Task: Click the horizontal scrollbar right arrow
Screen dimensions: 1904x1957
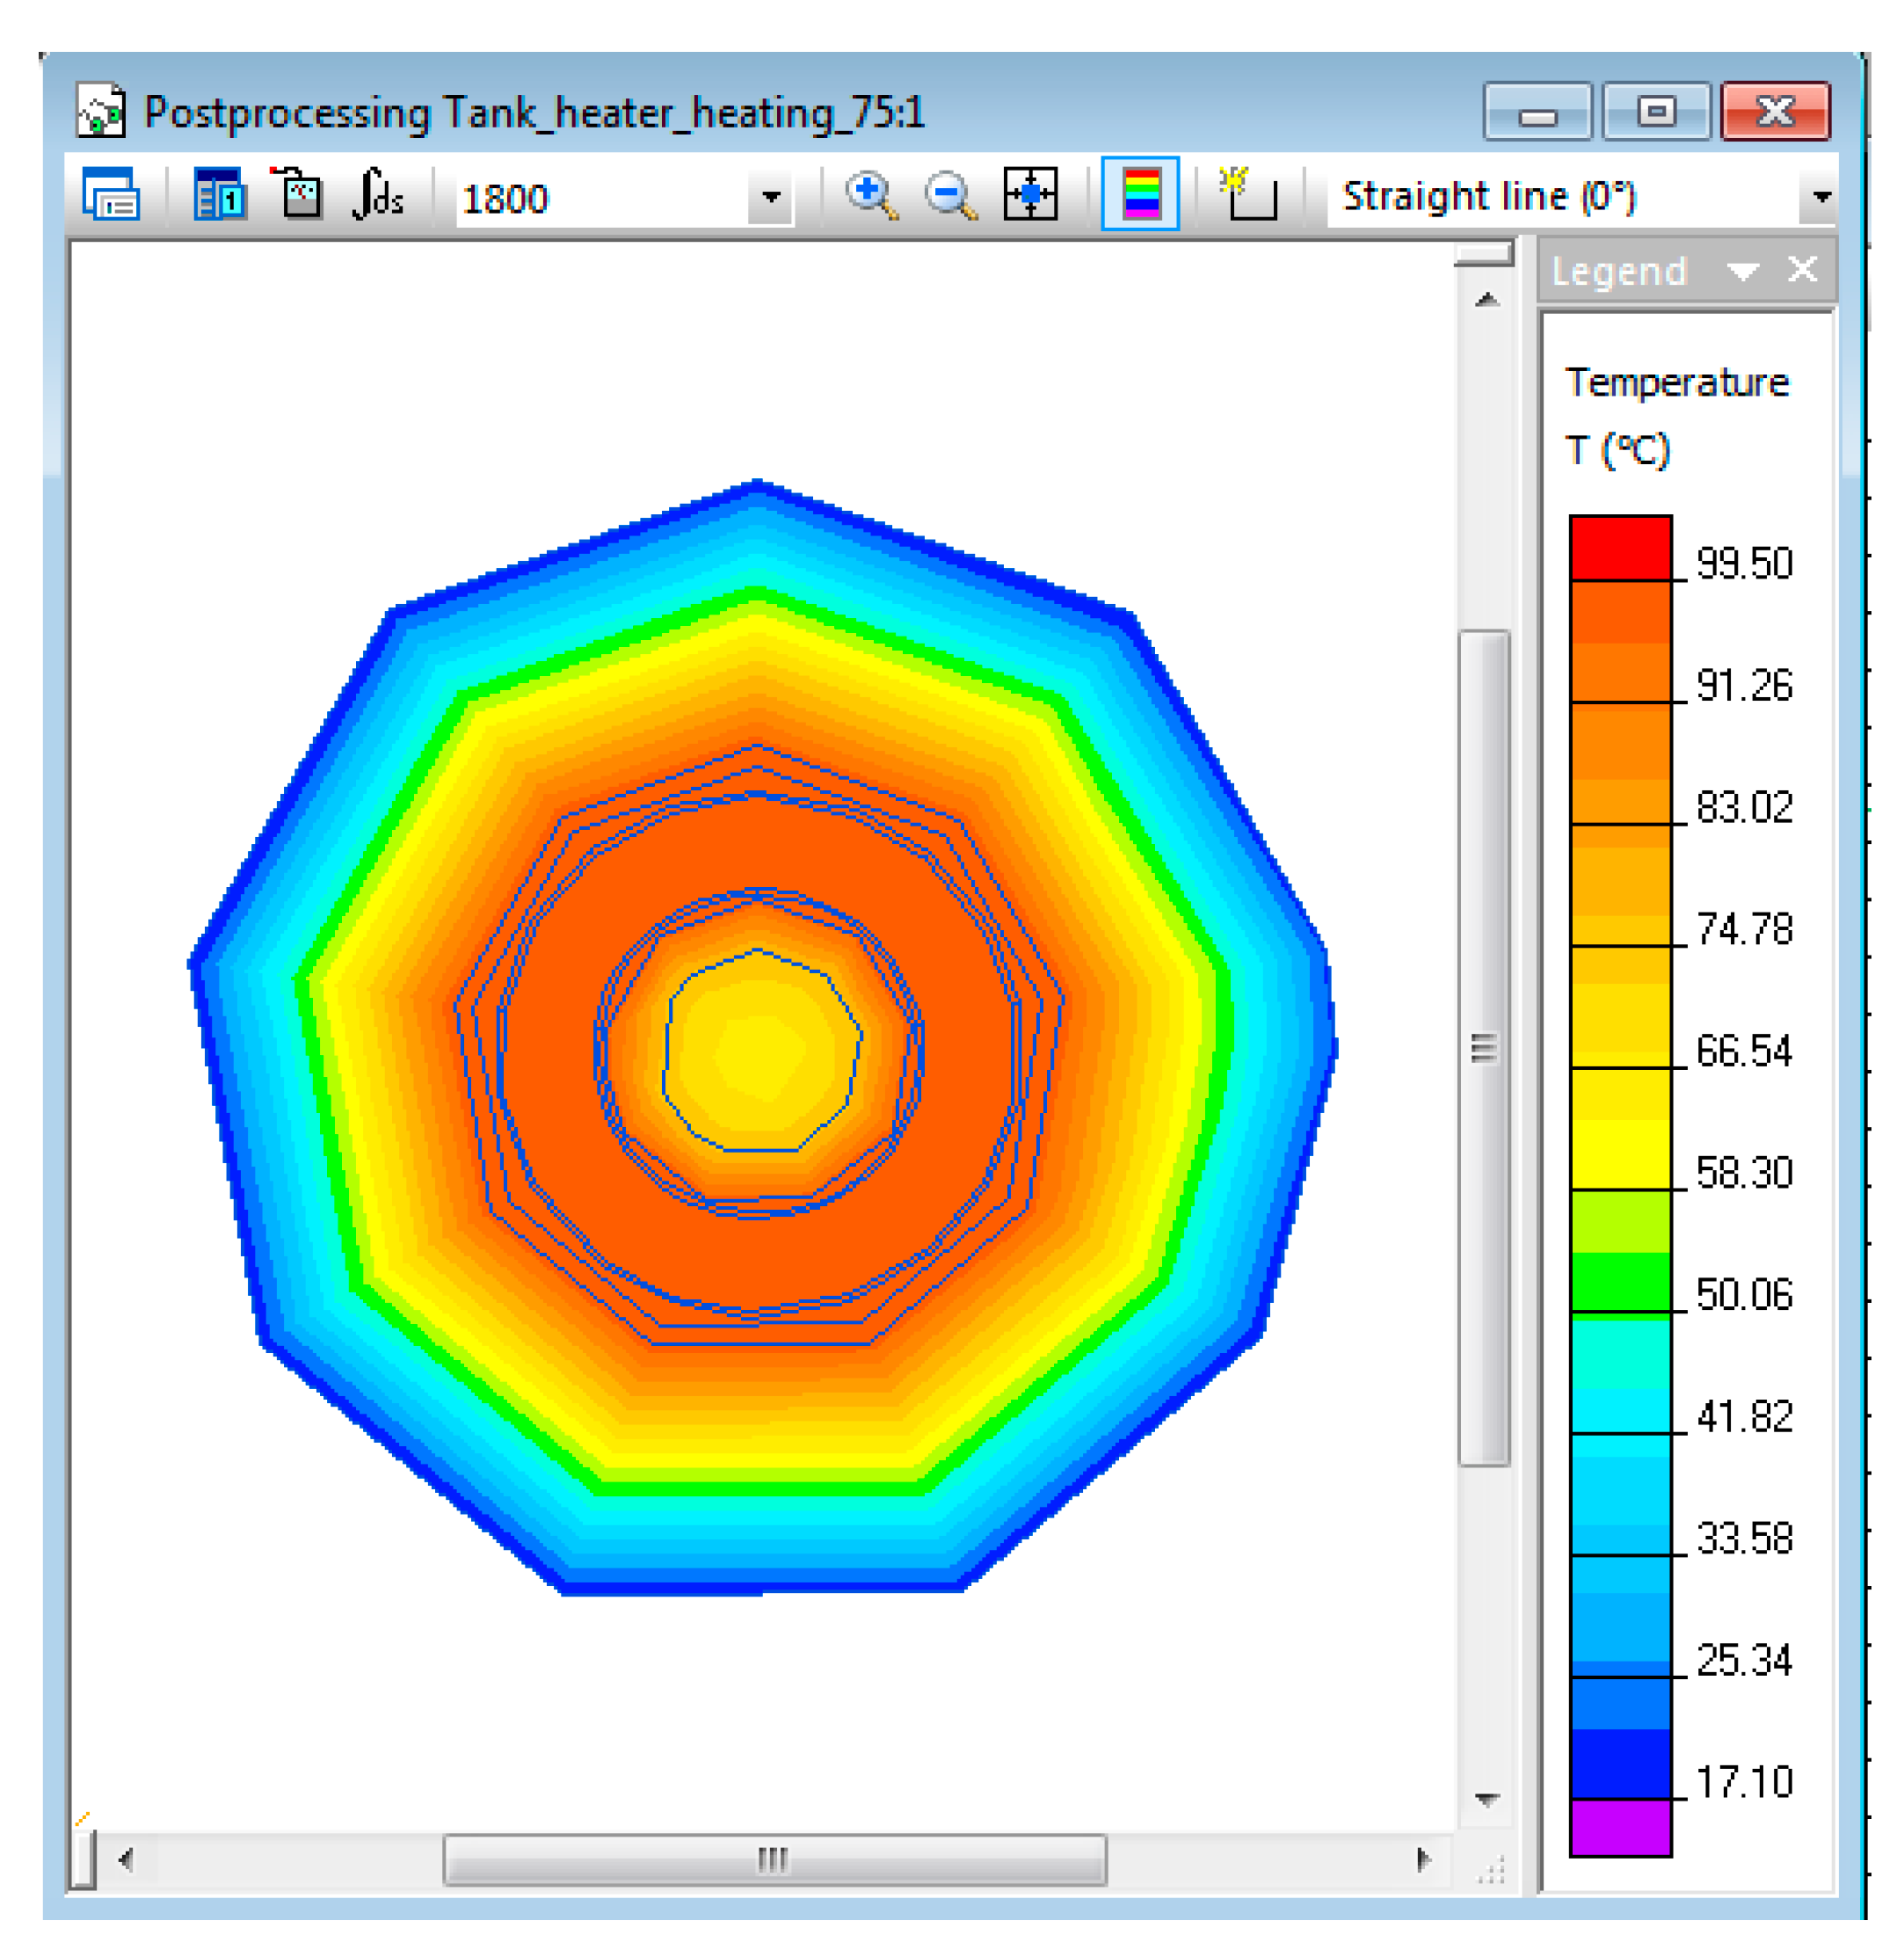Action: tap(1422, 1860)
